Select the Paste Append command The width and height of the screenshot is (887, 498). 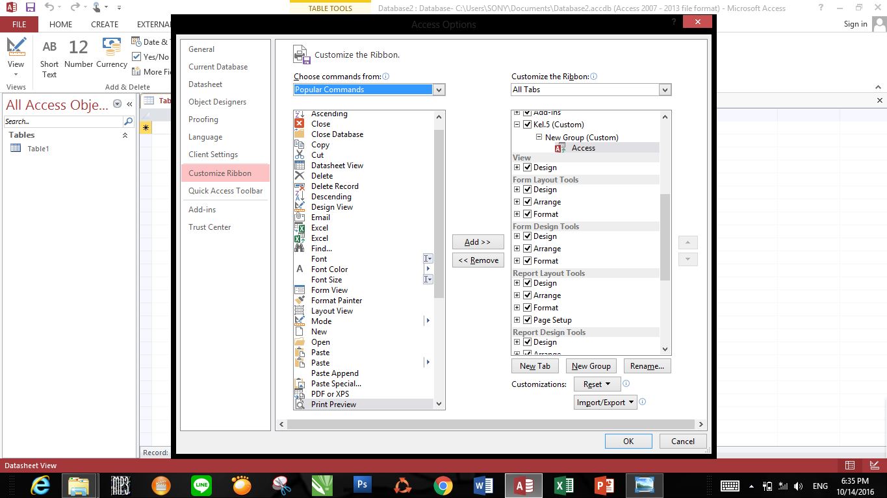363,373
